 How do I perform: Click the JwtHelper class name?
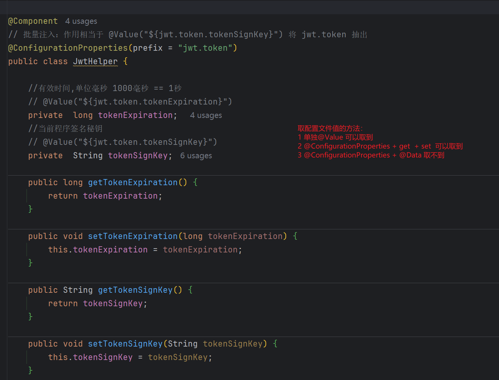click(95, 61)
